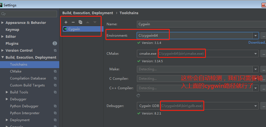Viewport: 266px width, 127px height.
Task: Click the move toolchain up arrow
Action: pyautogui.click(x=88, y=22)
